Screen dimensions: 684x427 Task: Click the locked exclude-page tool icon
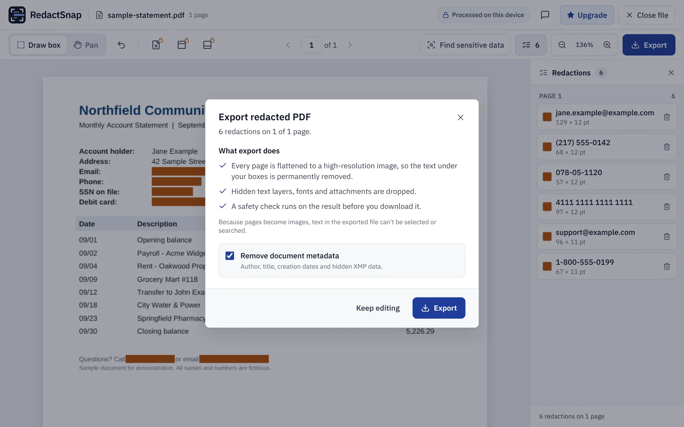coord(157,44)
